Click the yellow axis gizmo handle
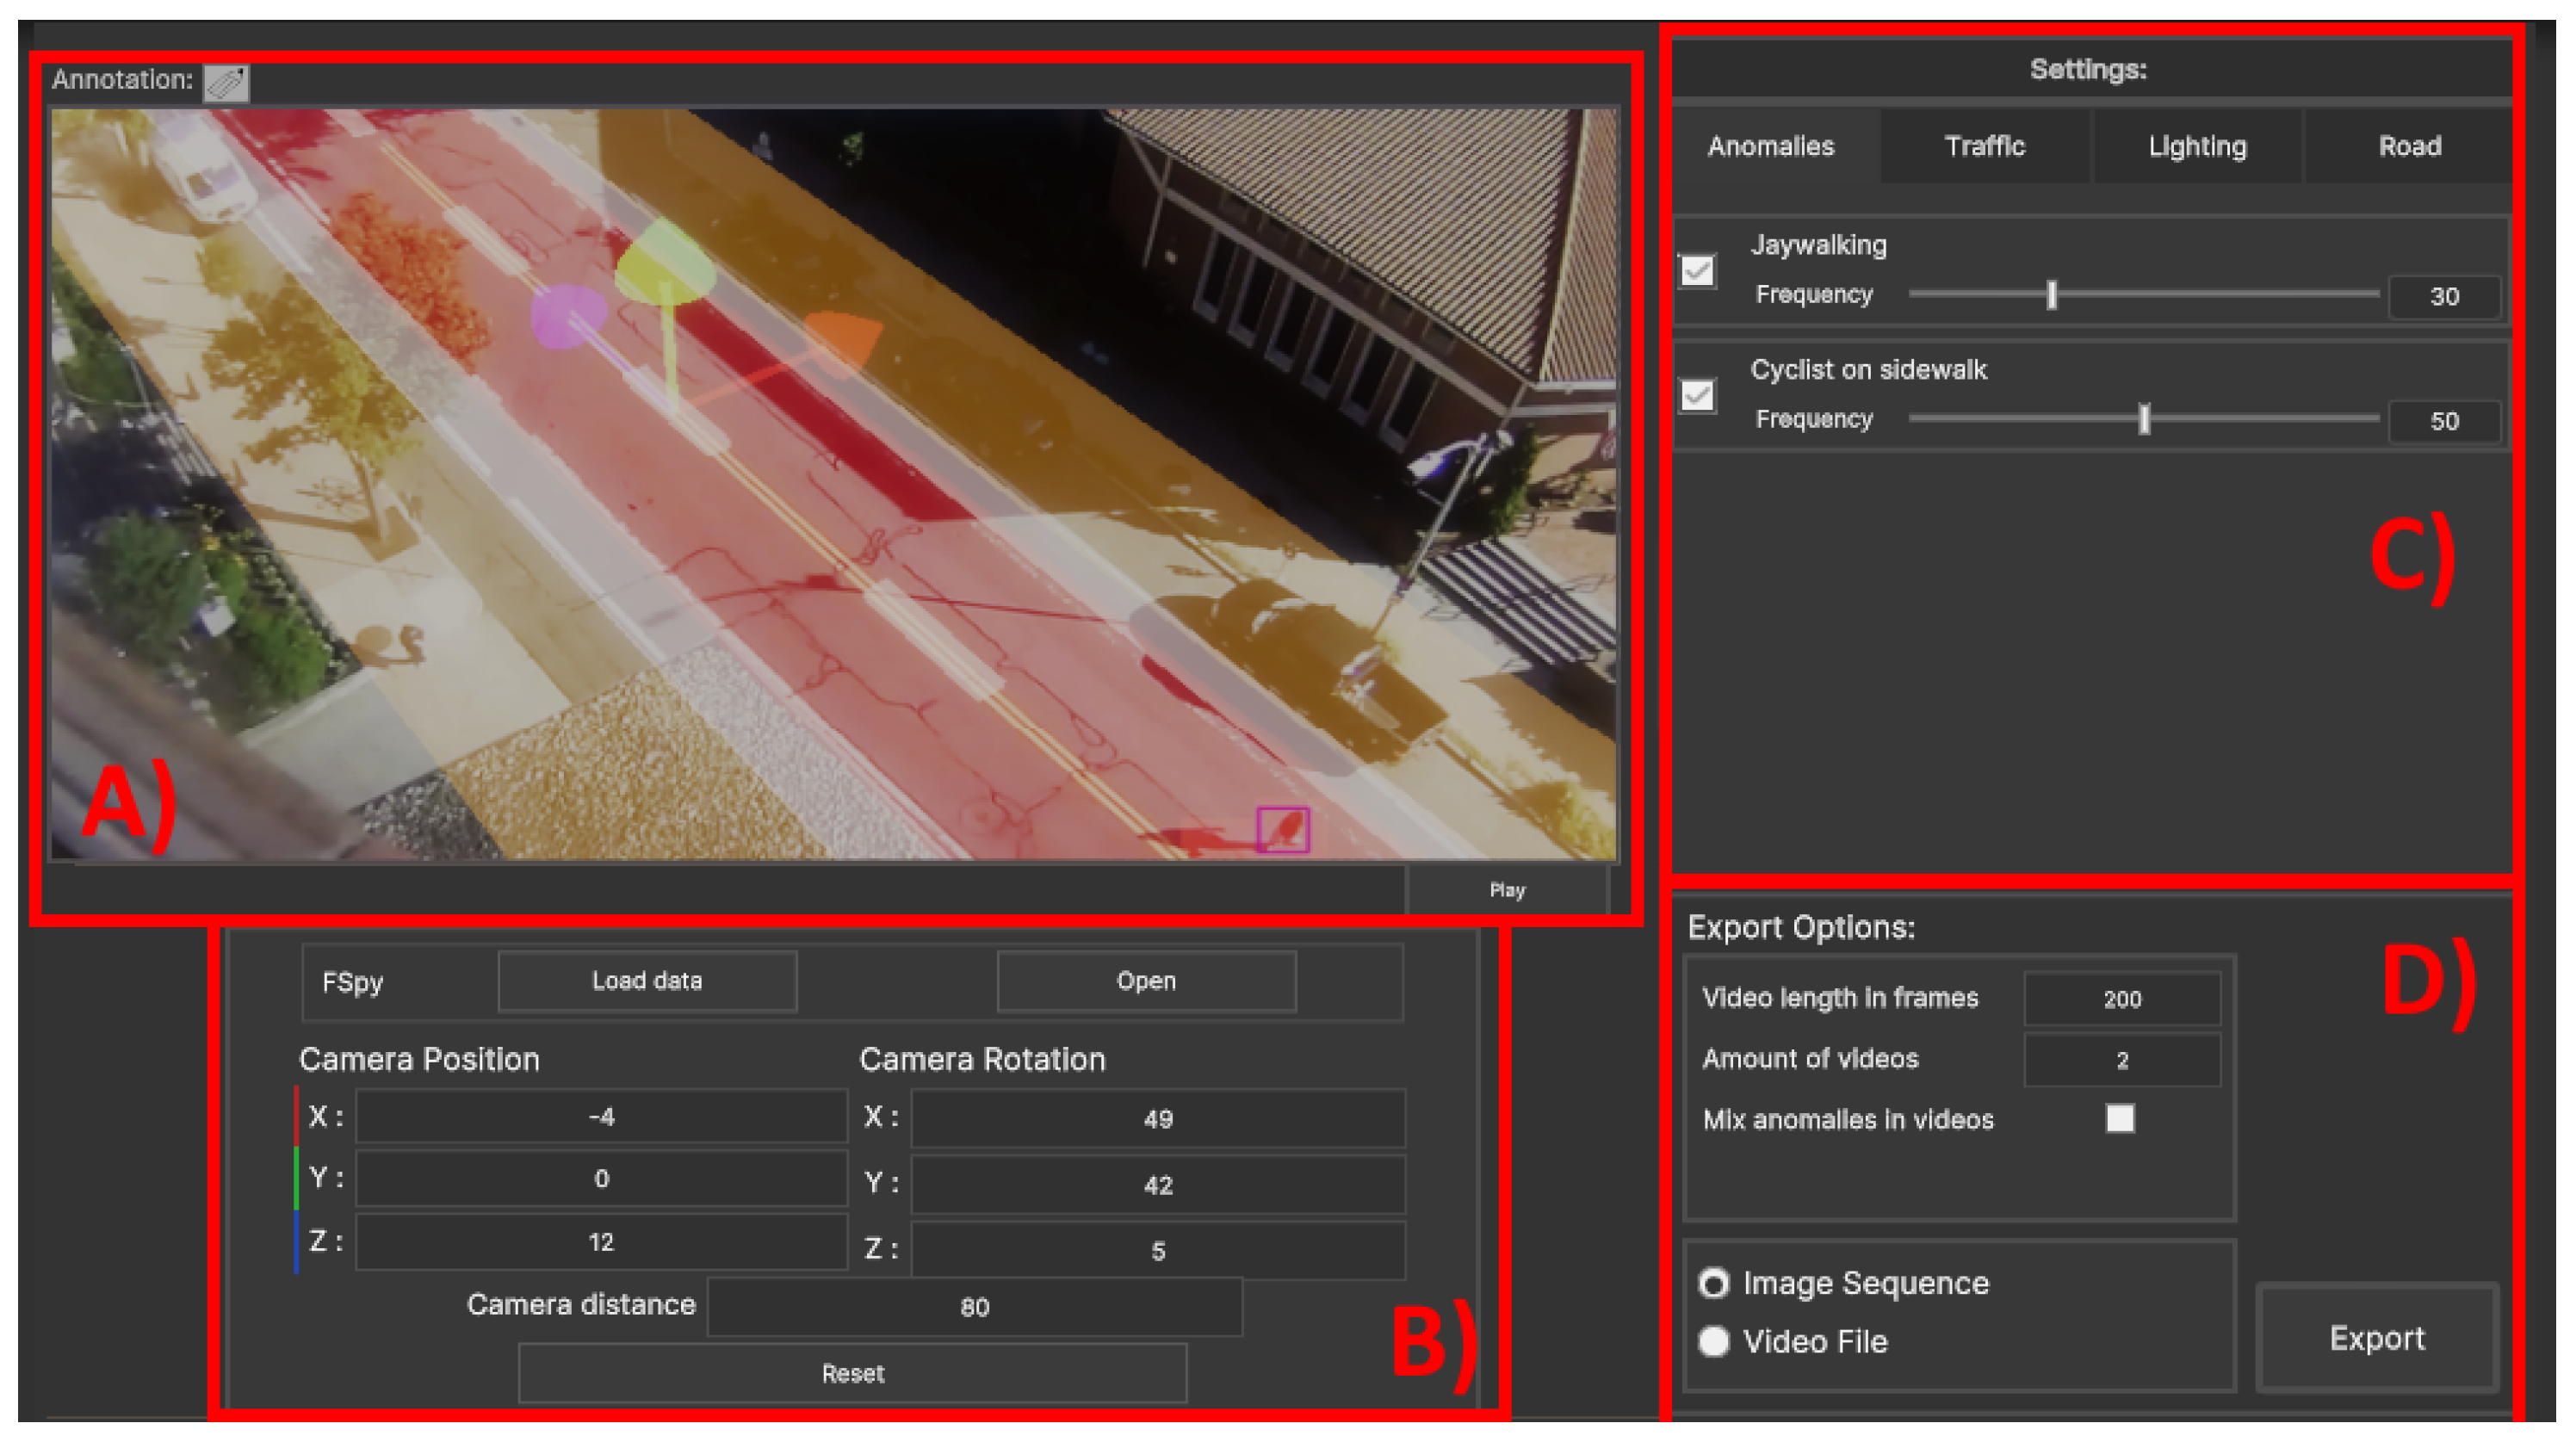 pos(665,265)
